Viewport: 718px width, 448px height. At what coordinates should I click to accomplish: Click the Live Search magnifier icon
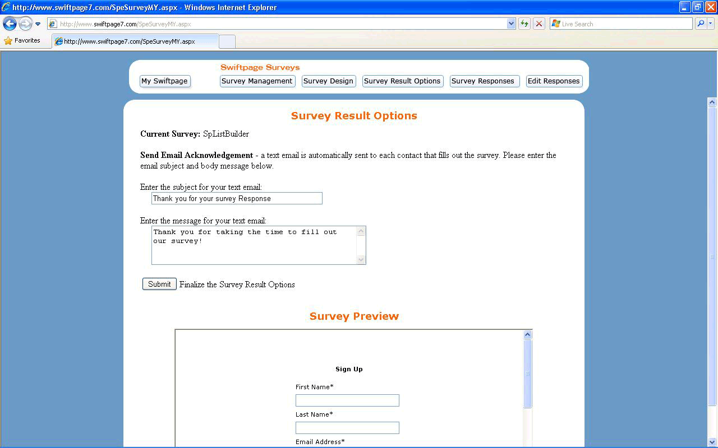click(700, 24)
